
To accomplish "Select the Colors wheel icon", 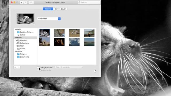I will [x=18, y=35].
